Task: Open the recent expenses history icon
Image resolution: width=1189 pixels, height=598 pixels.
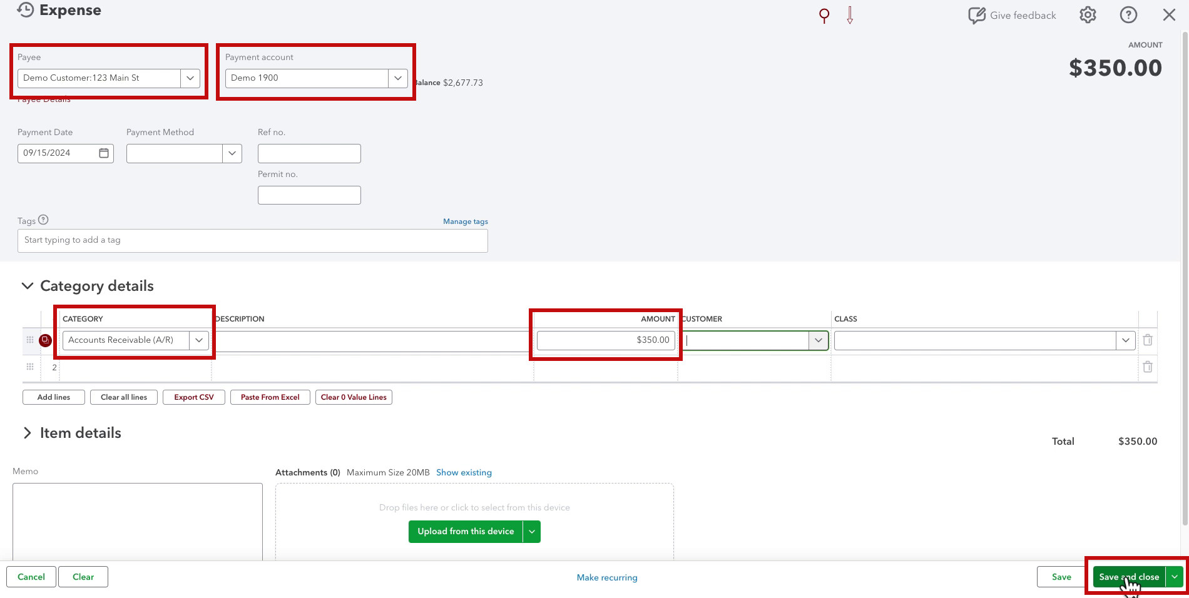Action: (25, 10)
